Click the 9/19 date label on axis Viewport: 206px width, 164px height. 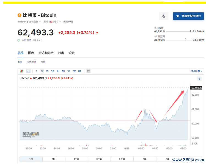click(127, 148)
